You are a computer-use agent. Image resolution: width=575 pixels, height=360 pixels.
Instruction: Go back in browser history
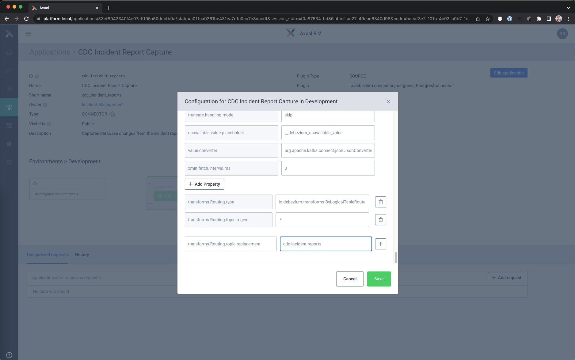(7, 19)
